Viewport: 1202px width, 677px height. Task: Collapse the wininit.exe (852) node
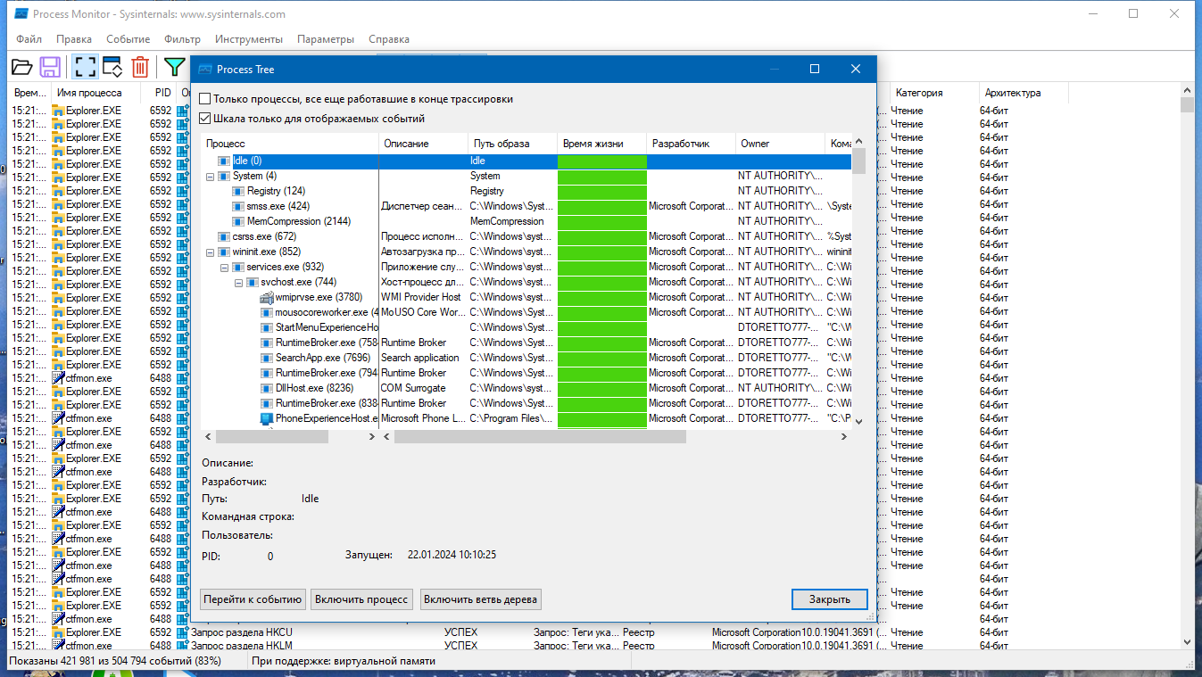tap(211, 252)
